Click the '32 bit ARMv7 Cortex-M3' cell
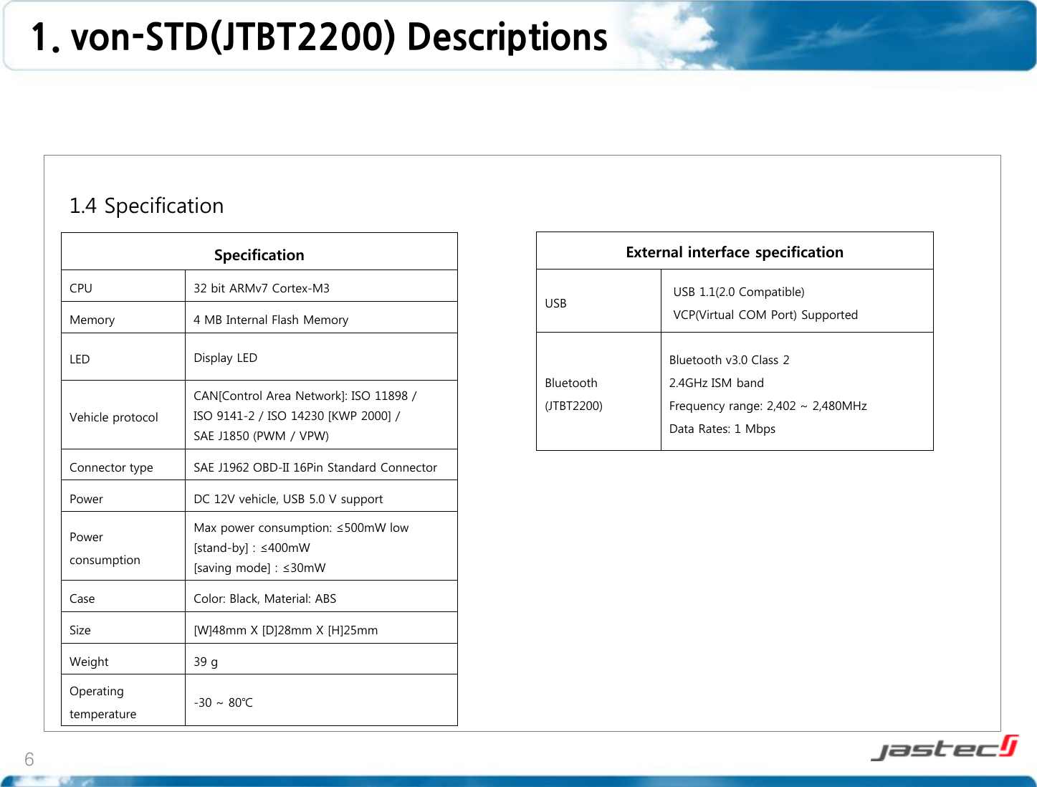Viewport: 1037px width, 787px height. 262,288
